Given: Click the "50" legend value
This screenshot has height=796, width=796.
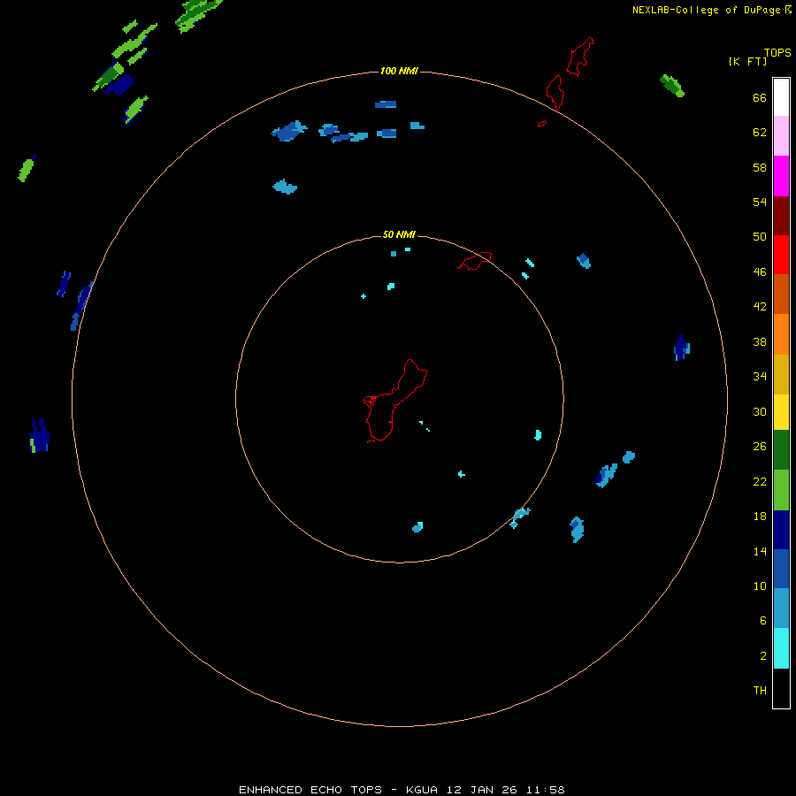Looking at the screenshot, I should 760,236.
